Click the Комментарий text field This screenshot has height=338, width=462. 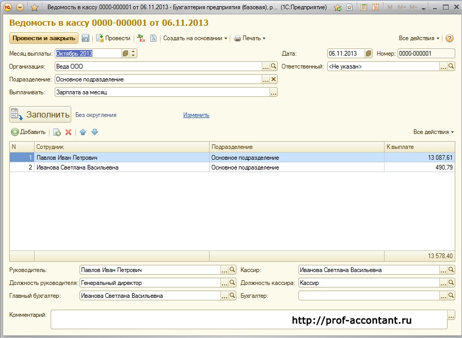(249, 319)
